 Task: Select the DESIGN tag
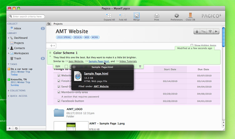click(78, 37)
